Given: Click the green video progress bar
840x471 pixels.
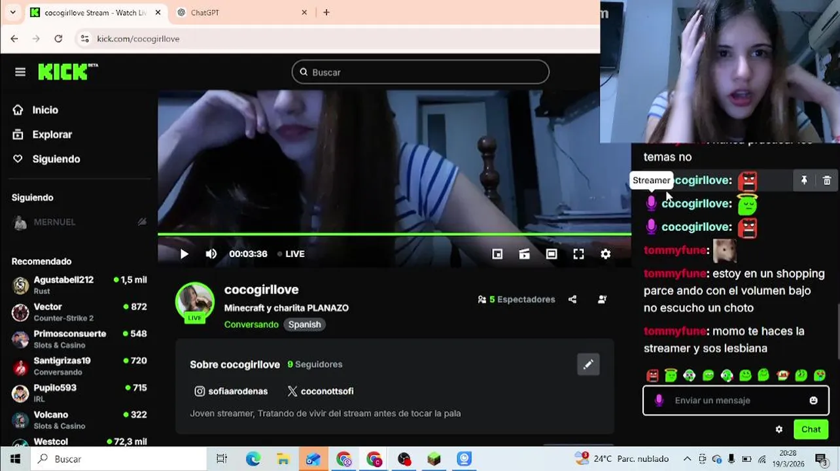Looking at the screenshot, I should [x=394, y=234].
